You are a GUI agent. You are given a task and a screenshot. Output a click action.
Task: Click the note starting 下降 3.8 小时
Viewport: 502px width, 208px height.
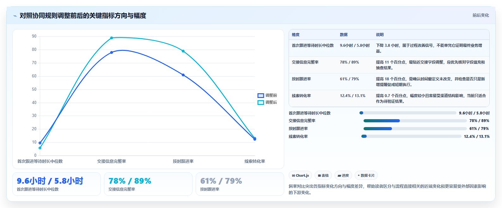[429, 48]
